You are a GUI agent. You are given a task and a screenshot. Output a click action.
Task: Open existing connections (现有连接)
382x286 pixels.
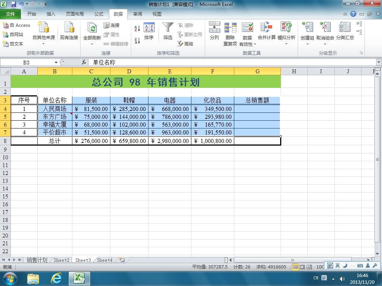(x=69, y=31)
